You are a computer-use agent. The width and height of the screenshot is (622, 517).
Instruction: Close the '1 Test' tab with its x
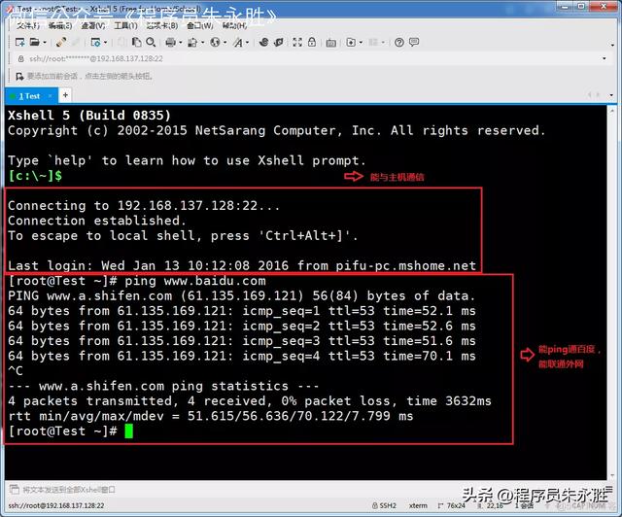(50, 96)
